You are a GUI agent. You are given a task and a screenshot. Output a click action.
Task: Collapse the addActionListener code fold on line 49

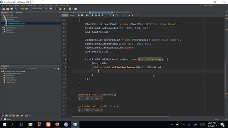[69, 59]
